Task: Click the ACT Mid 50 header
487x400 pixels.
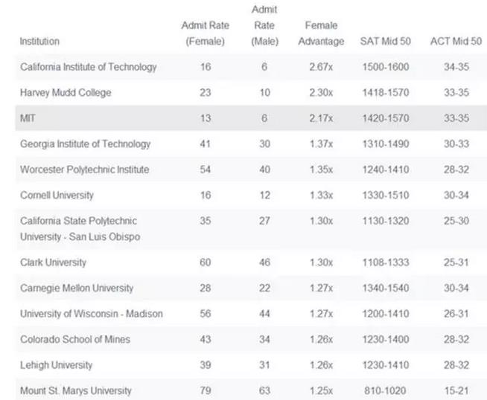Action: tap(453, 42)
